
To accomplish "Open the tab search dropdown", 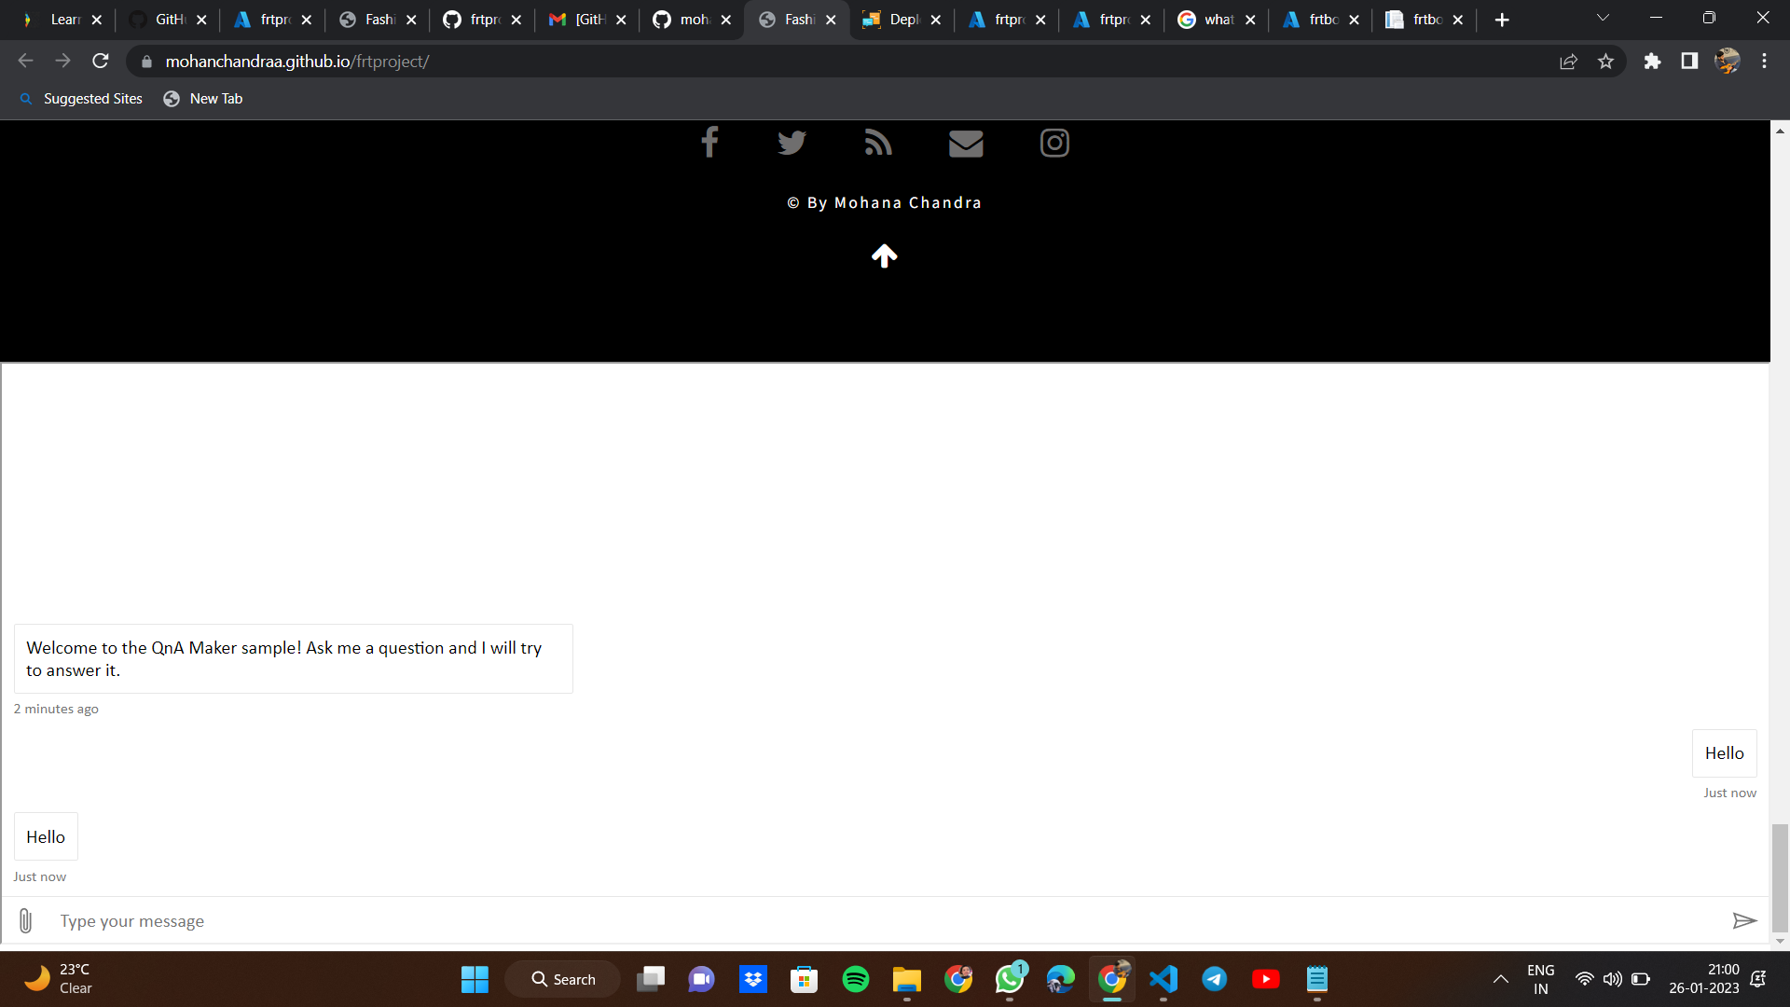I will click(1604, 17).
